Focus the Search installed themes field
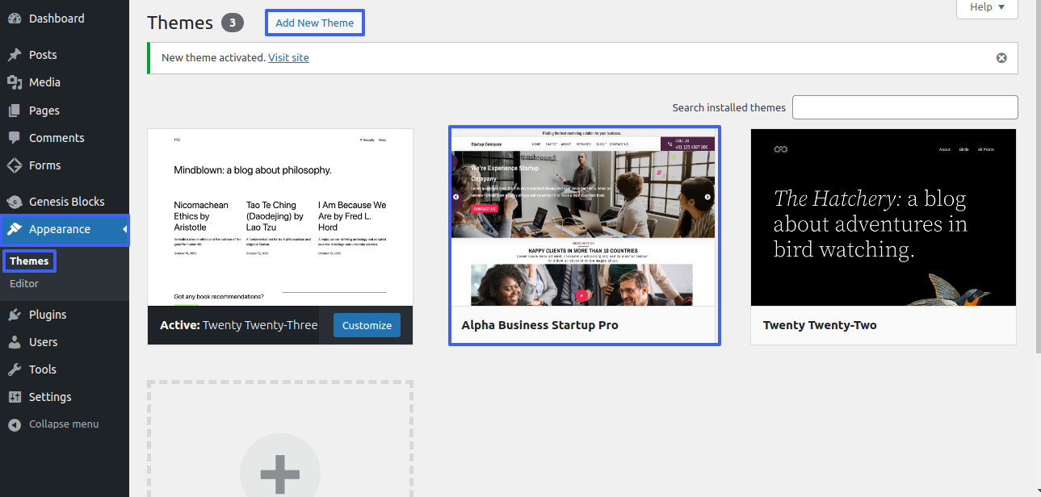Image resolution: width=1041 pixels, height=497 pixels. 905,107
